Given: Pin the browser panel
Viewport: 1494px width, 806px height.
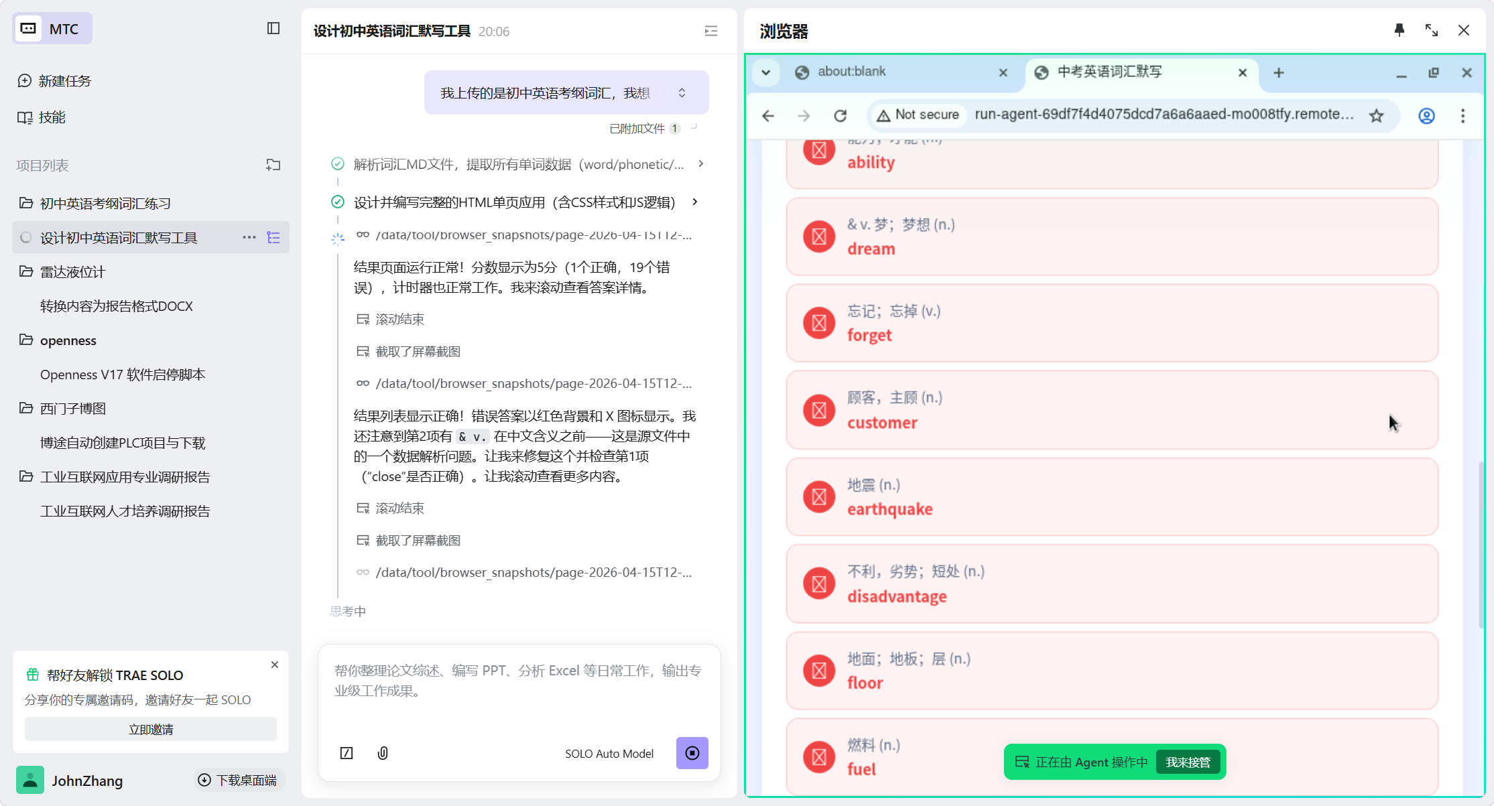Looking at the screenshot, I should click(x=1399, y=30).
